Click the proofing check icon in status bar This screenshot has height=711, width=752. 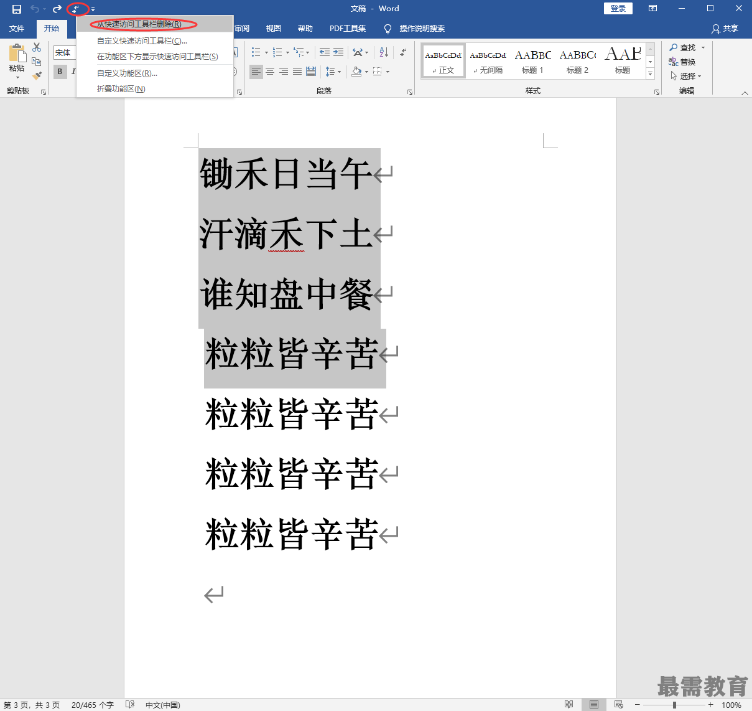point(130,704)
